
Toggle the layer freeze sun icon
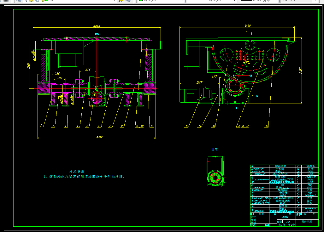tap(32, 1)
